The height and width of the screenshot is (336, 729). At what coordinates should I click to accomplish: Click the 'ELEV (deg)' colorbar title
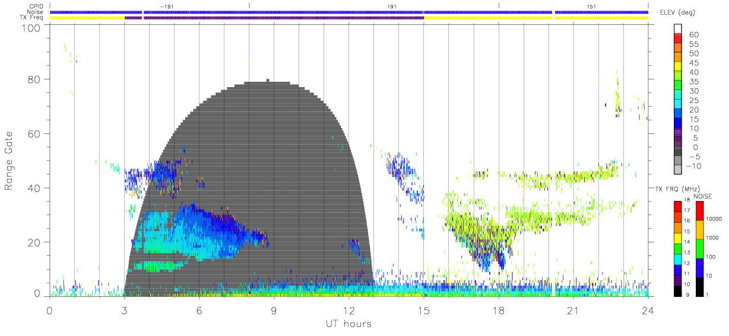[679, 13]
